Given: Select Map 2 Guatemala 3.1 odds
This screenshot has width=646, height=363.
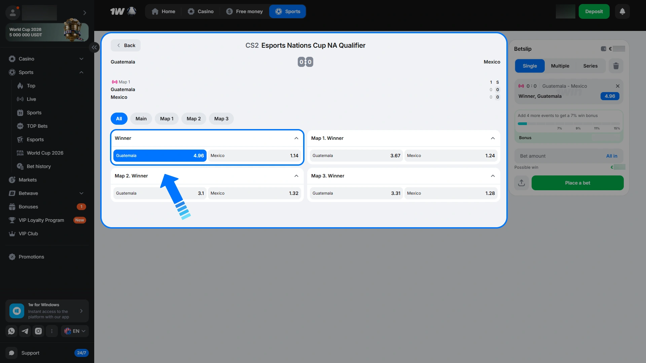Looking at the screenshot, I should point(160,193).
